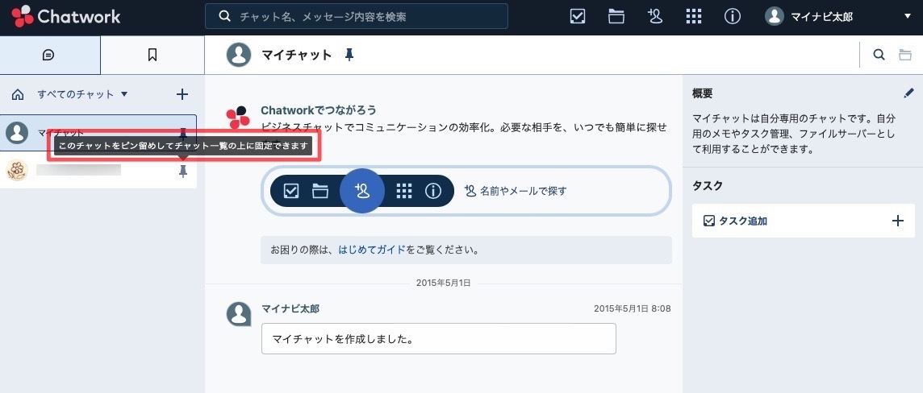923x393 pixels.
Task: Click マイチャット header avatar
Action: click(238, 55)
